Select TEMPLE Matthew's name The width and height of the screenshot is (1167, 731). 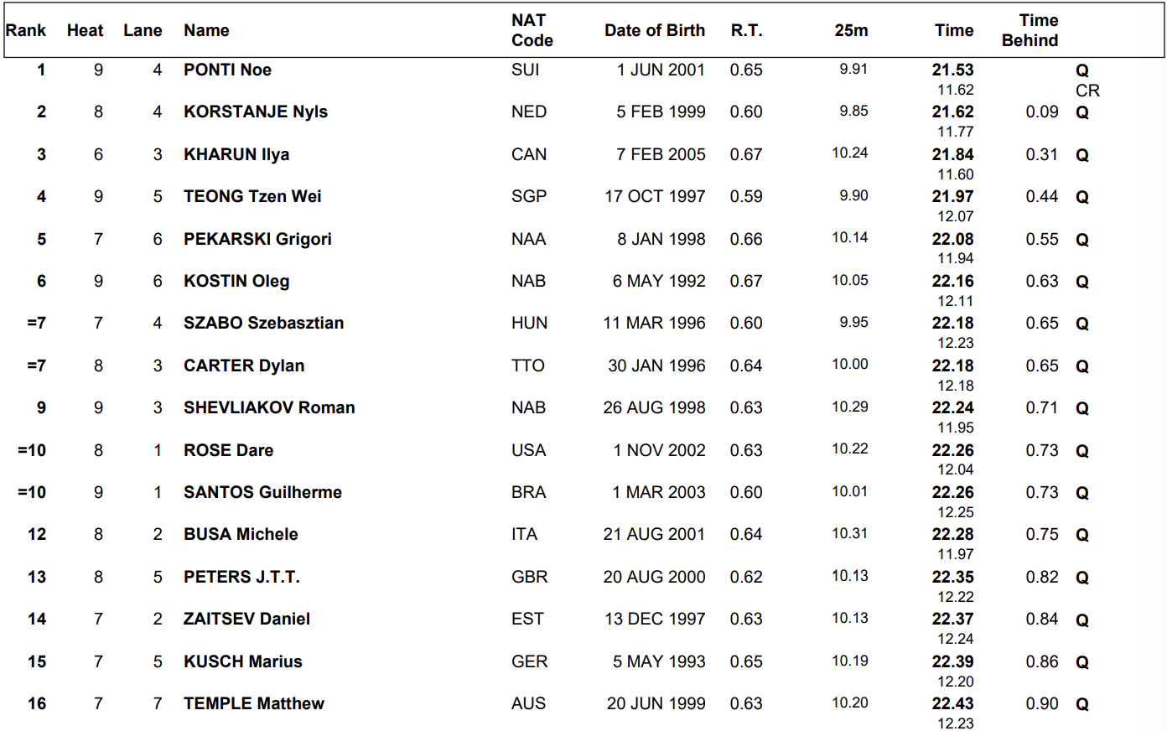(x=253, y=703)
